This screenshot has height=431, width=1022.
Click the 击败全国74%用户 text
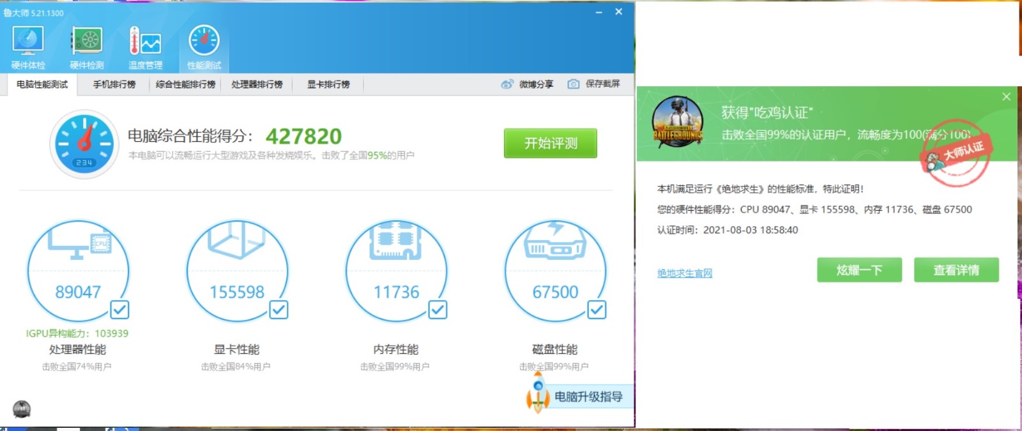click(77, 367)
